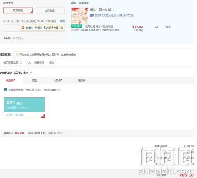This screenshot has height=178, width=197.
Task: Select the ¥84 coupon card
Action: pos(24,108)
